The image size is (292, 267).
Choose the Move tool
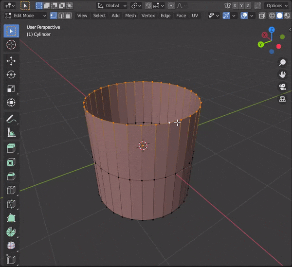coord(11,61)
